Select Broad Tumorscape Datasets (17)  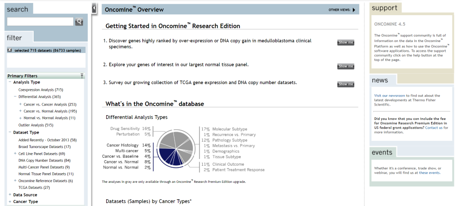(44, 147)
